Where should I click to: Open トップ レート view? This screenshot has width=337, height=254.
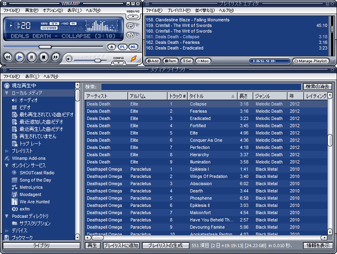point(30,144)
